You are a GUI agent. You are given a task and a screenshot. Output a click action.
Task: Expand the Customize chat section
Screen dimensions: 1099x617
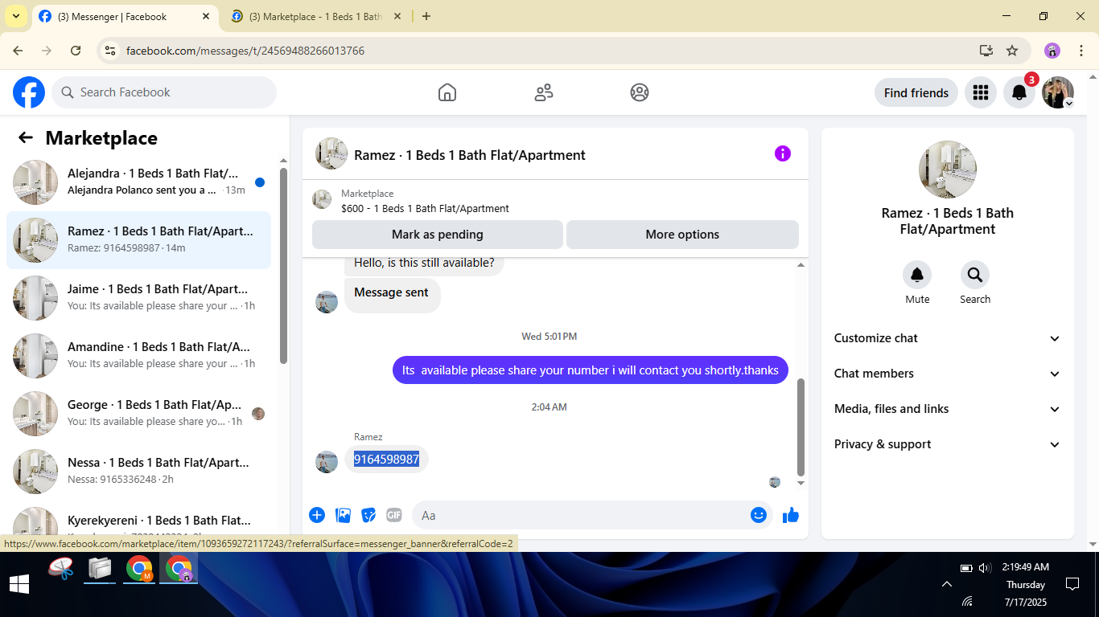(x=947, y=338)
